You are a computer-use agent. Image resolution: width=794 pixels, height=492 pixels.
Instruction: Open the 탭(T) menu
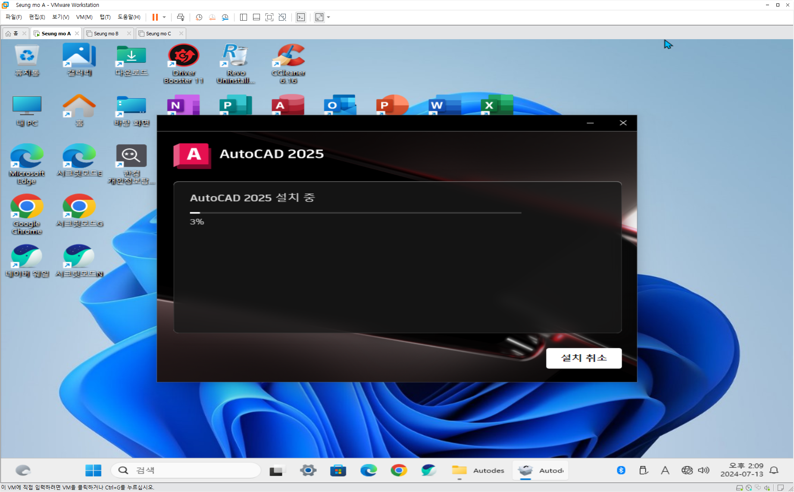click(x=105, y=17)
